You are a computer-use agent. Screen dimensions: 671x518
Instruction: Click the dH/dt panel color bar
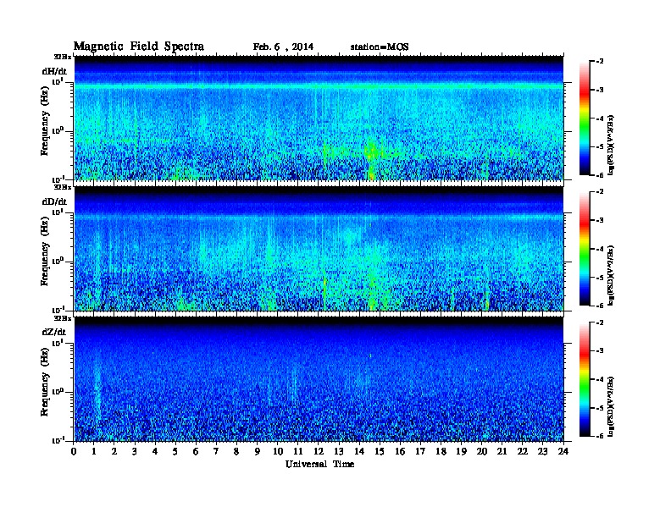click(585, 118)
